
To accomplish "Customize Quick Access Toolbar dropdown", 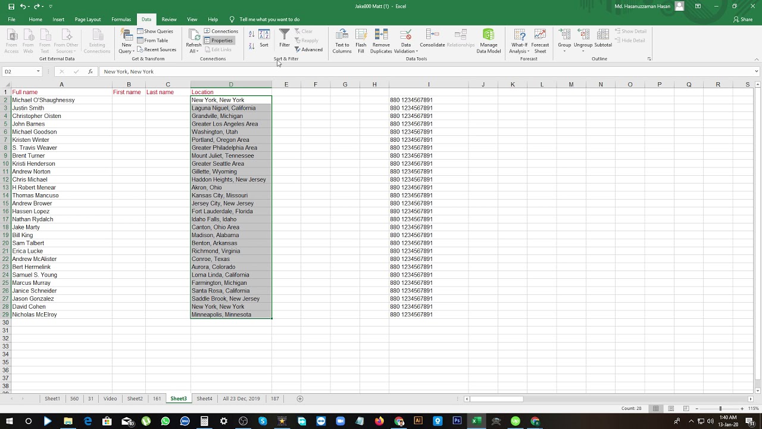I will click(51, 7).
